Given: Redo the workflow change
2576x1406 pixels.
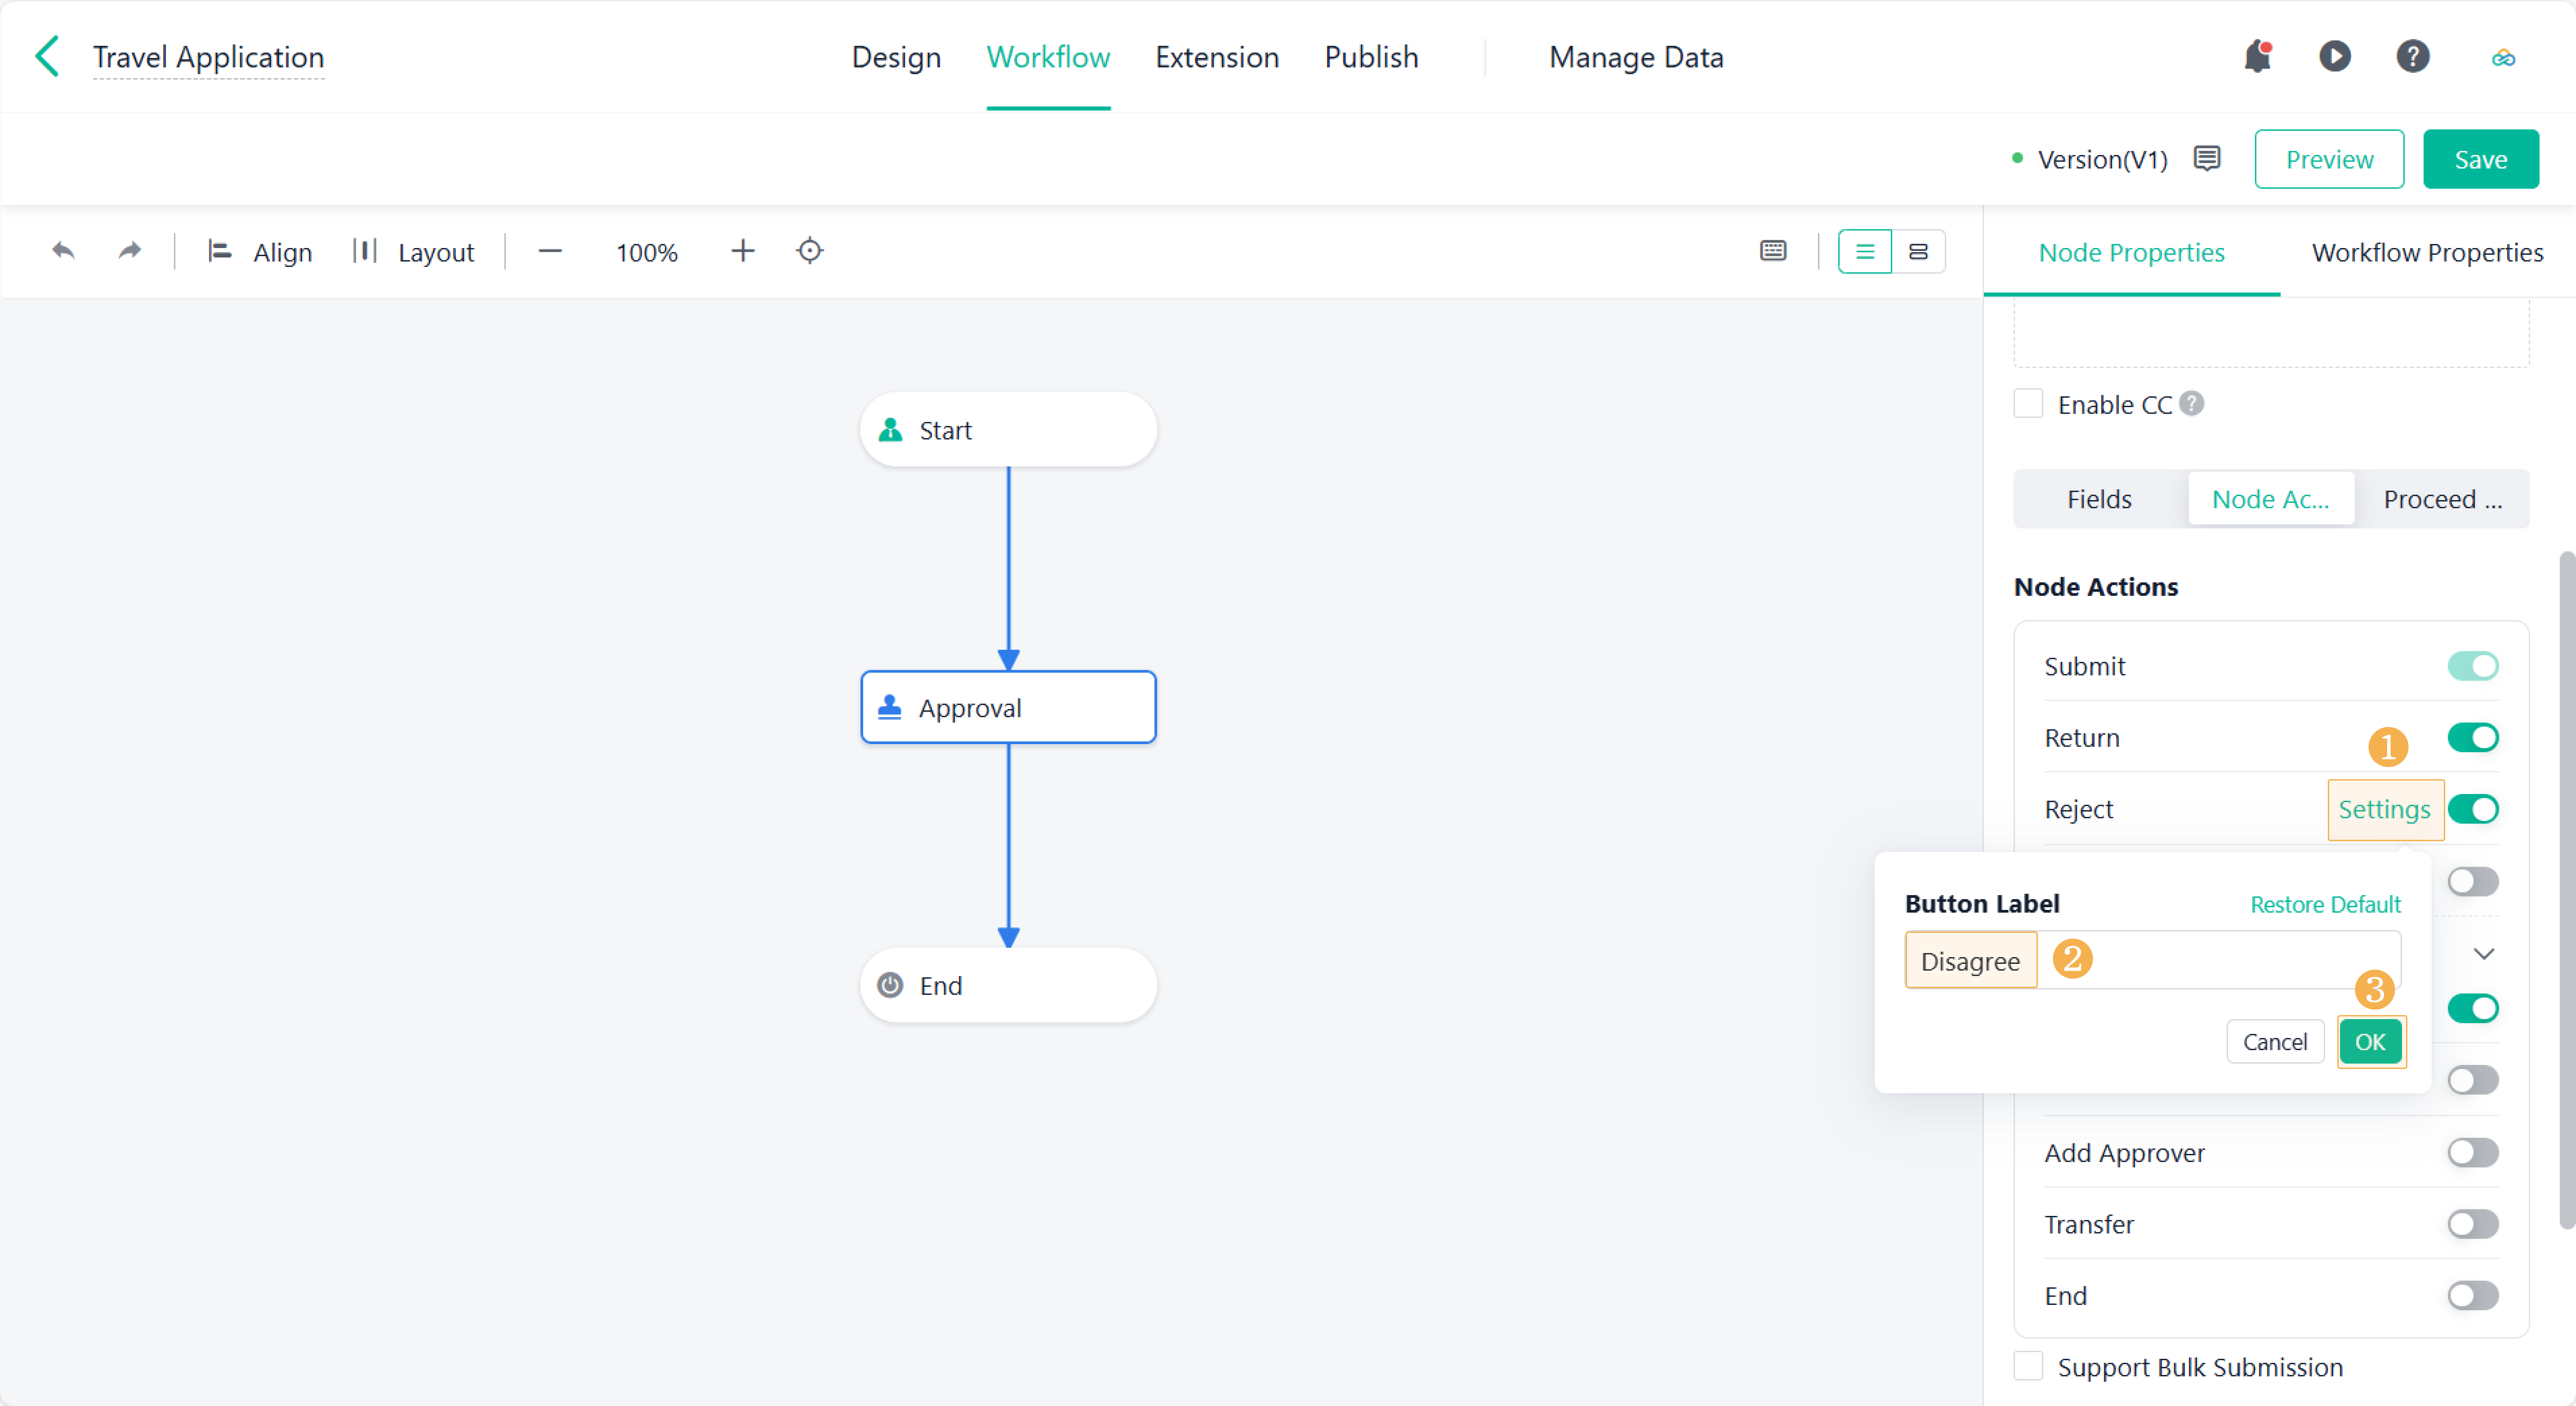Looking at the screenshot, I should (x=130, y=251).
